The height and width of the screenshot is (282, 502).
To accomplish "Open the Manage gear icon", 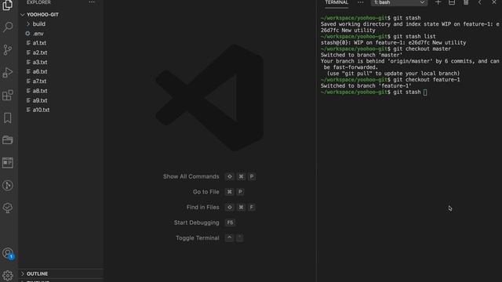I will pos(8,275).
